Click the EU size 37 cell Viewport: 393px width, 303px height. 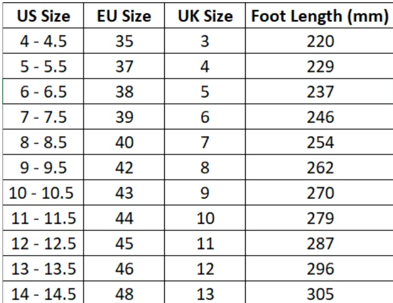point(124,66)
